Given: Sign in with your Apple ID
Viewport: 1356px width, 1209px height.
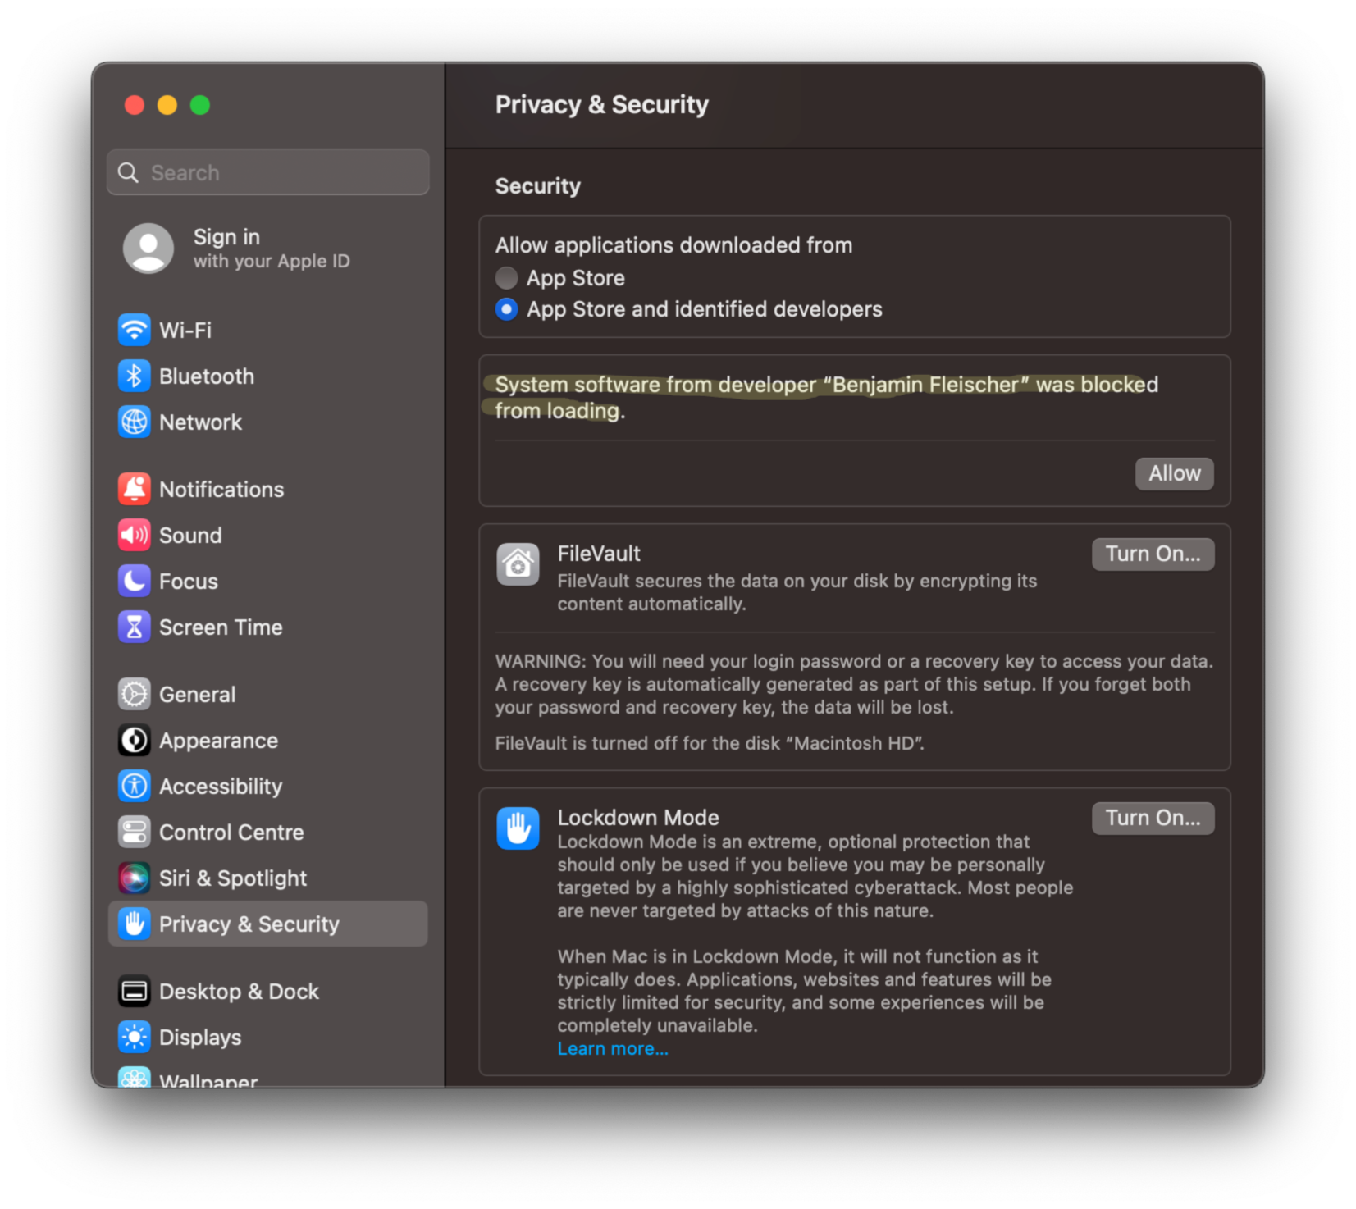Looking at the screenshot, I should tap(267, 249).
